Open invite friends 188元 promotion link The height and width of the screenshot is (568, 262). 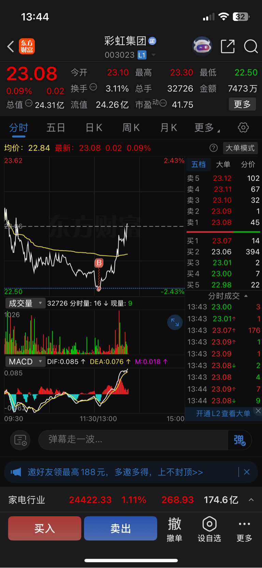click(115, 472)
